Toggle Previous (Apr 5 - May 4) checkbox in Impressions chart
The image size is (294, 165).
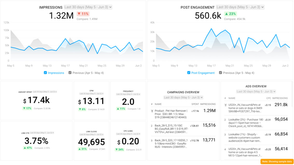coord(70,73)
